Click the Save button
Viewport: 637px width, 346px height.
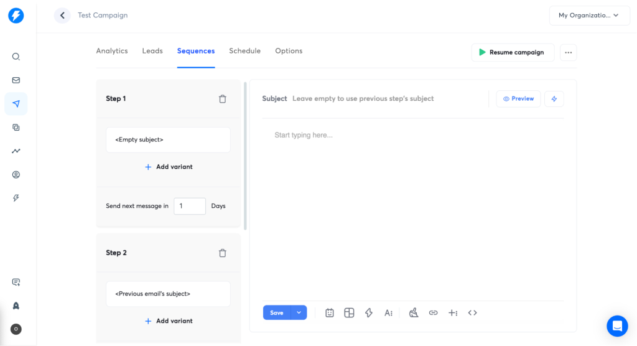coord(277,312)
